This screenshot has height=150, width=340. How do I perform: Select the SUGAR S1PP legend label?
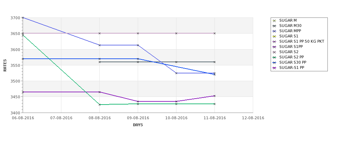tap(291, 47)
